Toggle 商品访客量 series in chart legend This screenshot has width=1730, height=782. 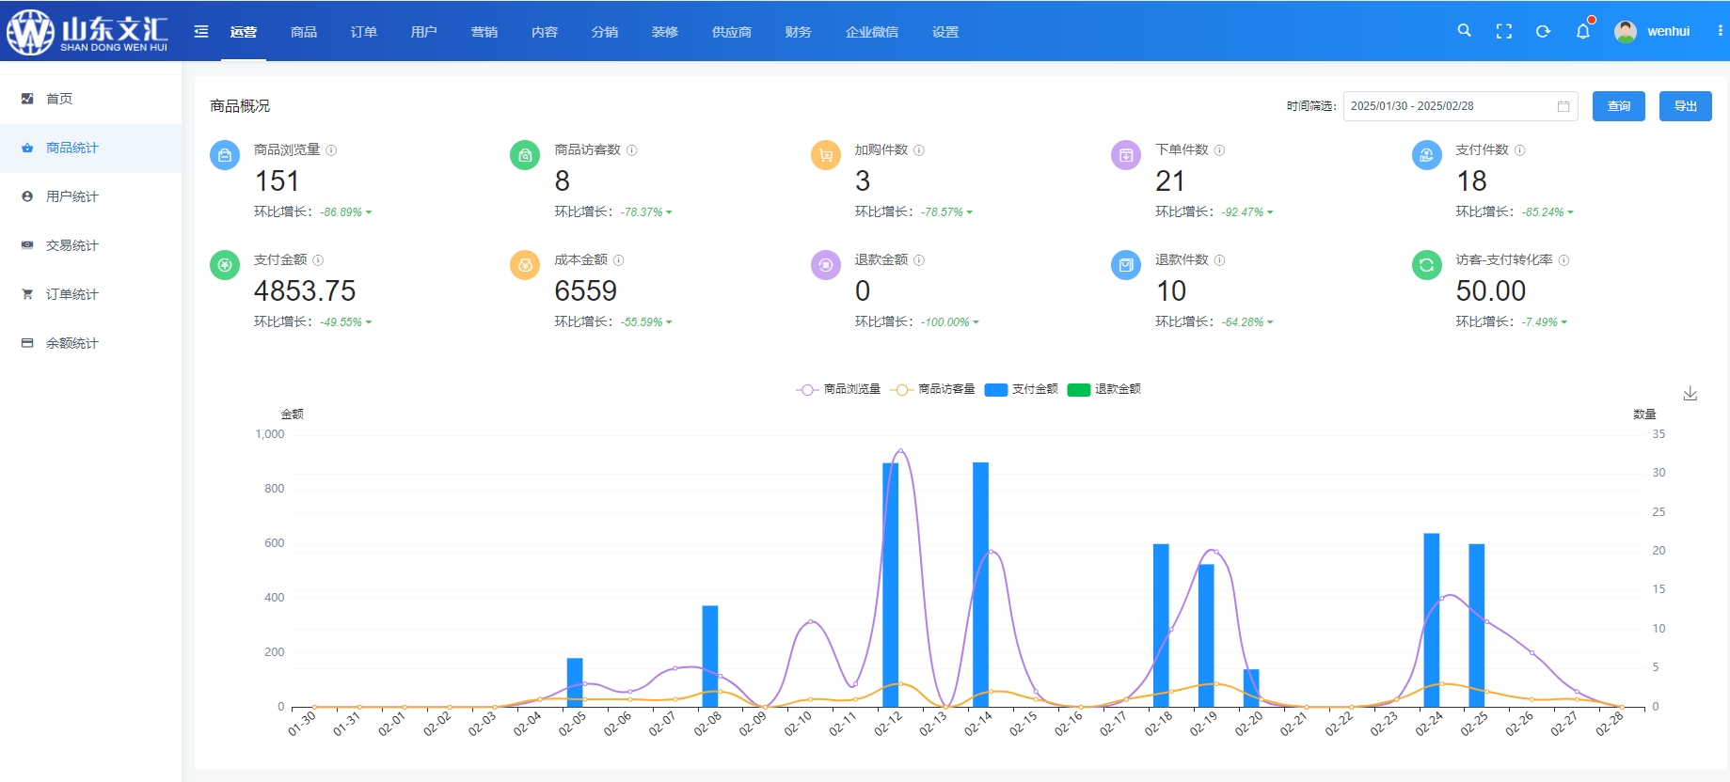[x=933, y=389]
